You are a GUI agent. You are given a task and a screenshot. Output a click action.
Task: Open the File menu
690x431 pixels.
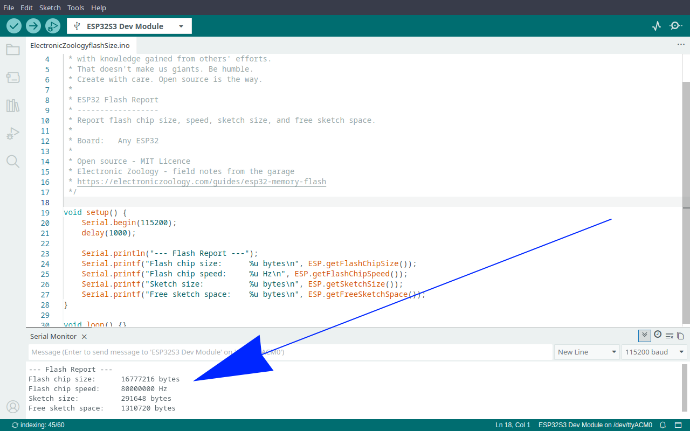pyautogui.click(x=9, y=8)
